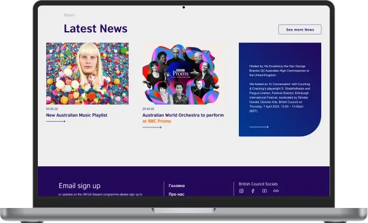The height and width of the screenshot is (223, 368).
Task: Click the British Council Socials label
Action: 258,184
